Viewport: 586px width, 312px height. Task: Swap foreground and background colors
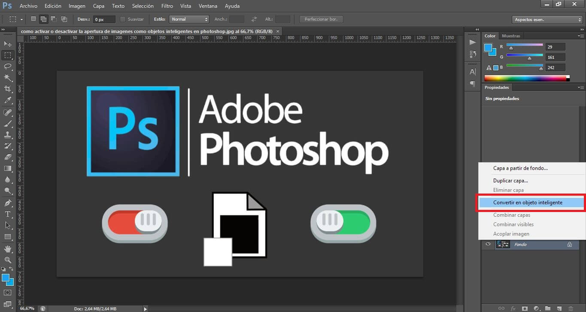[x=12, y=269]
